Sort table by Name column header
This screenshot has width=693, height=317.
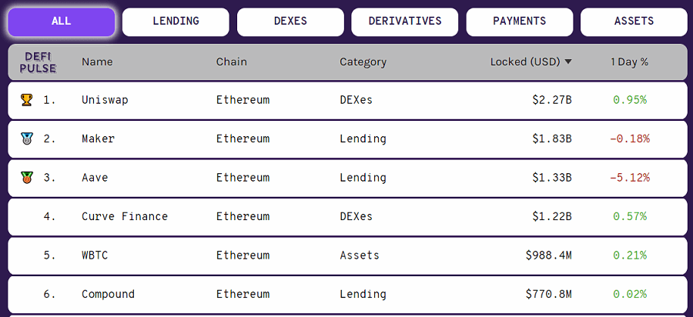97,62
